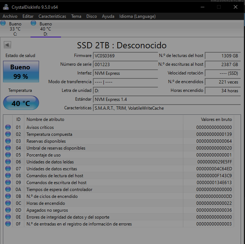Image resolution: width=245 pixels, height=244 pixels.
Task: Open the Editar menu
Action: pyautogui.click(x=28, y=16)
